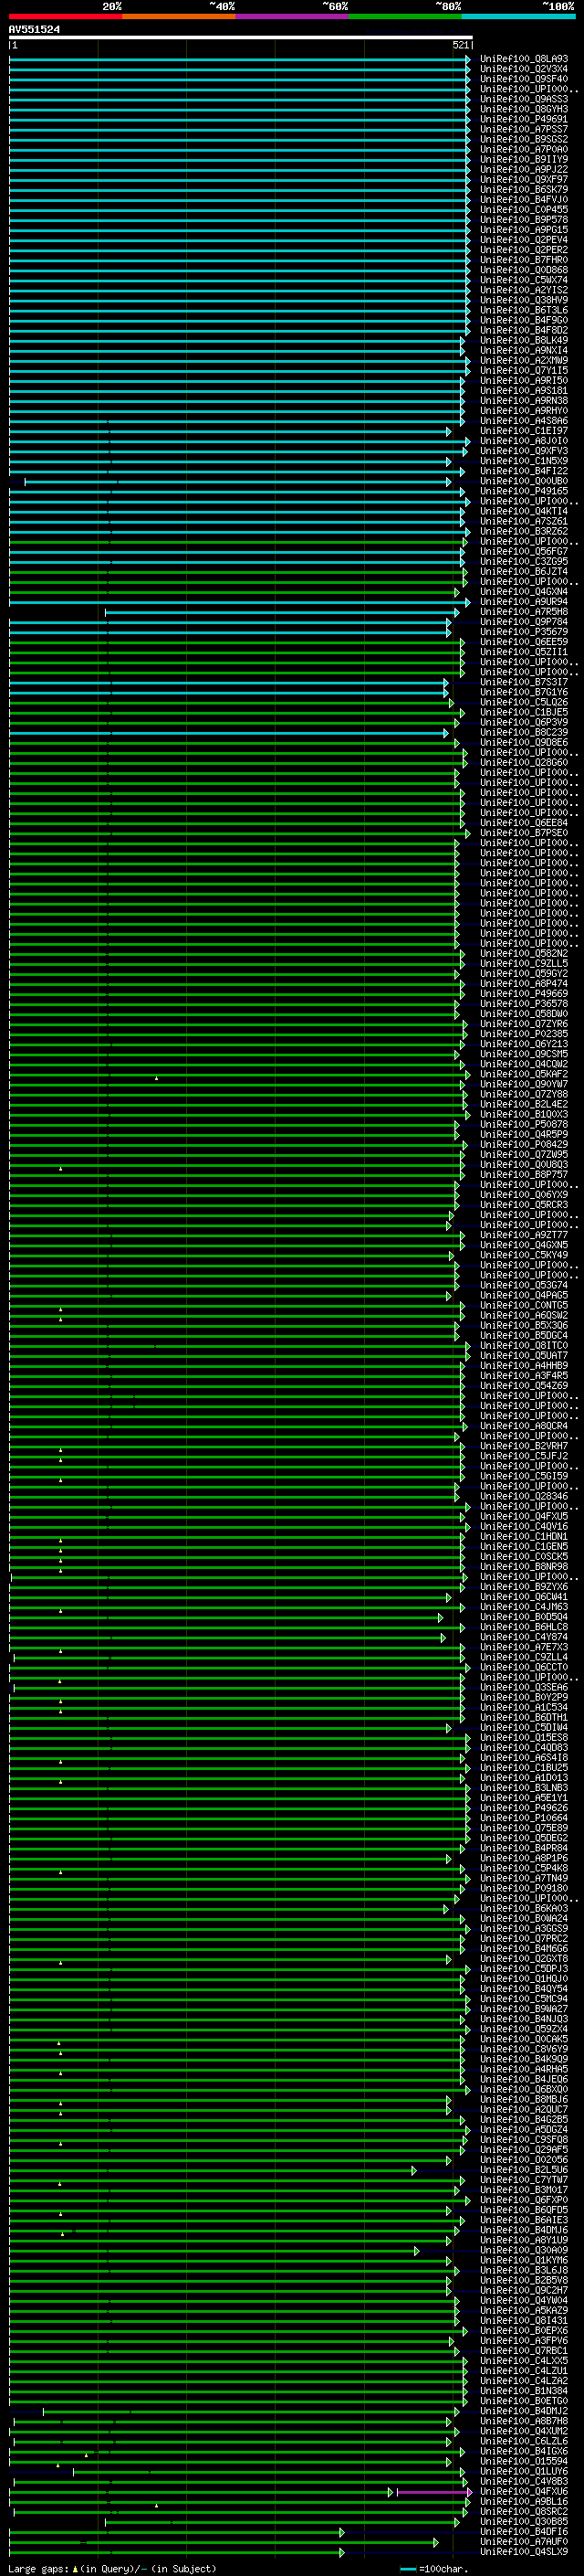The height and width of the screenshot is (2576, 584).
Task: Click the red identity legend segment
Action: click(65, 16)
